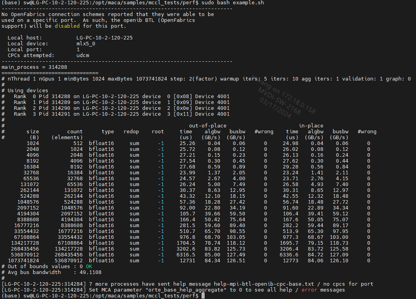Click the out-of-place column group header
The width and height of the screenshot is (416, 299).
coord(207,125)
